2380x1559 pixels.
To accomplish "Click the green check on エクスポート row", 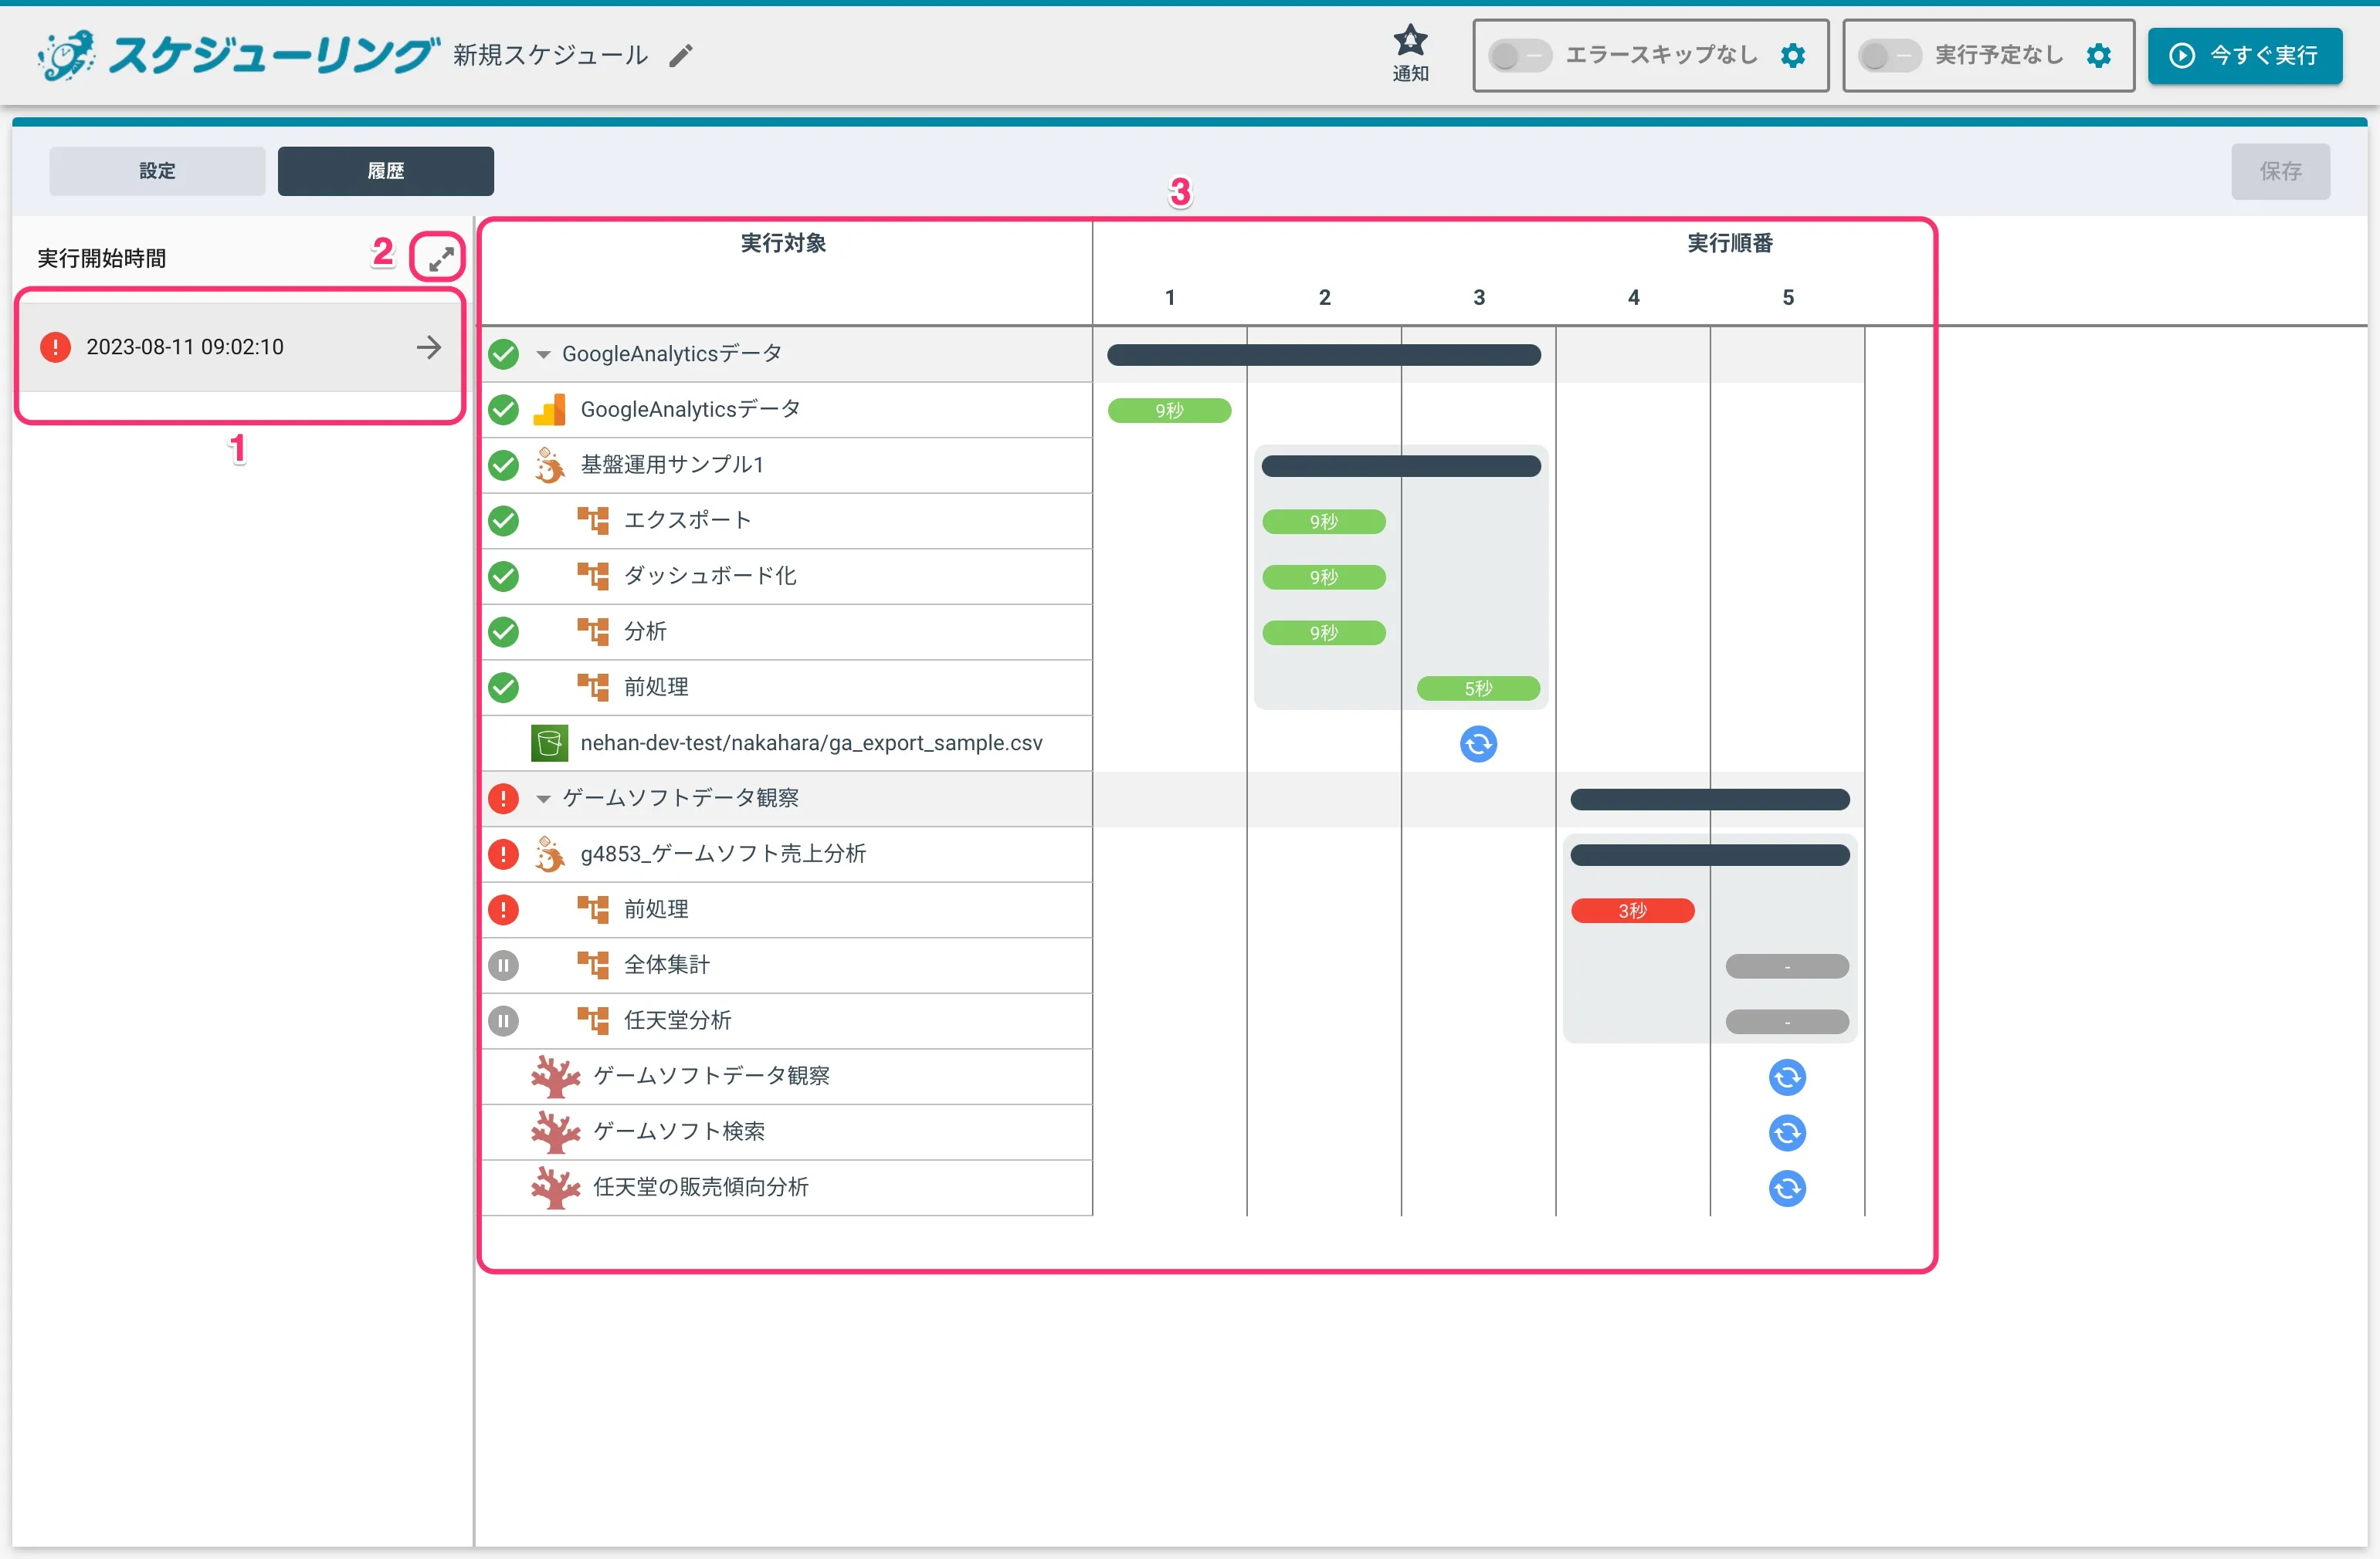I will [503, 521].
